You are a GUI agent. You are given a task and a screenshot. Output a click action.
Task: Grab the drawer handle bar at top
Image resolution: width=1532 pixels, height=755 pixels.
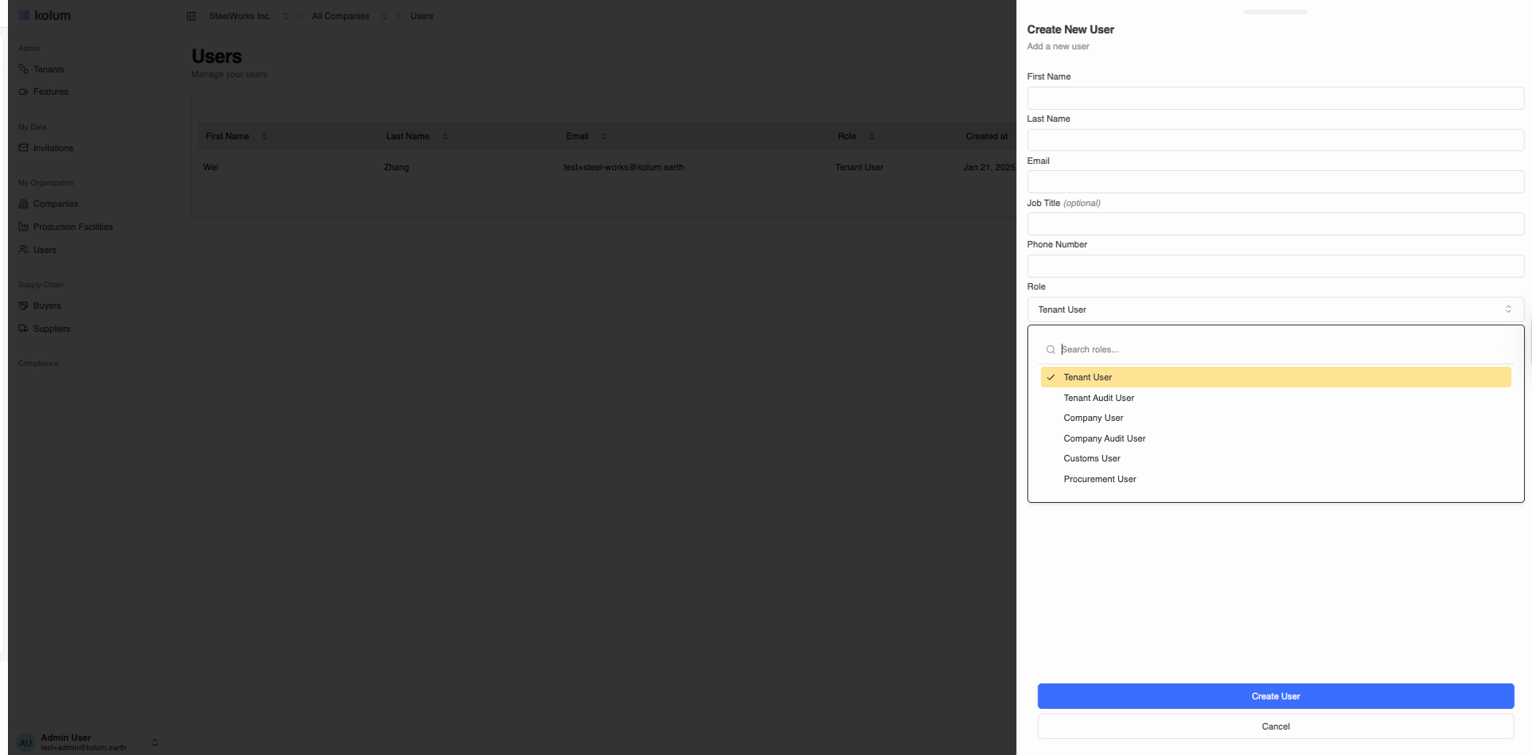pos(1275,12)
